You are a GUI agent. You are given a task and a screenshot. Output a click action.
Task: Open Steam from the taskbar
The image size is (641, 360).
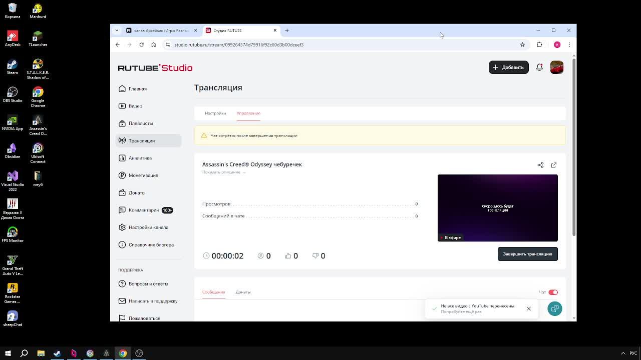(57, 353)
